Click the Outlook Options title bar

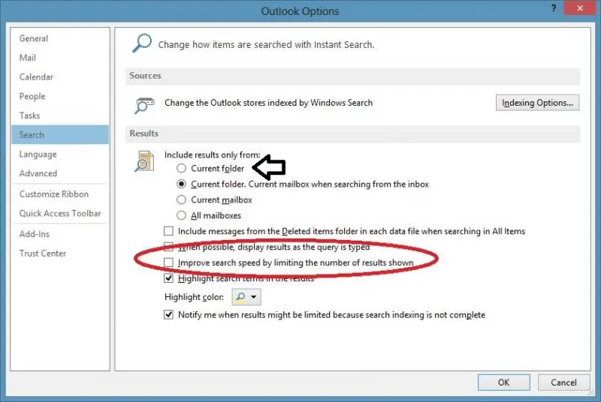(x=300, y=11)
